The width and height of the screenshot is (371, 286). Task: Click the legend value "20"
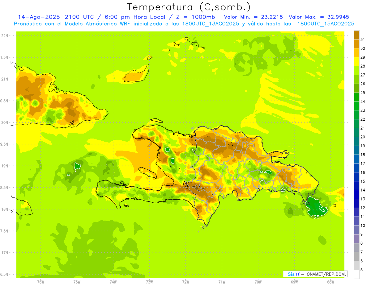[x=363, y=137]
